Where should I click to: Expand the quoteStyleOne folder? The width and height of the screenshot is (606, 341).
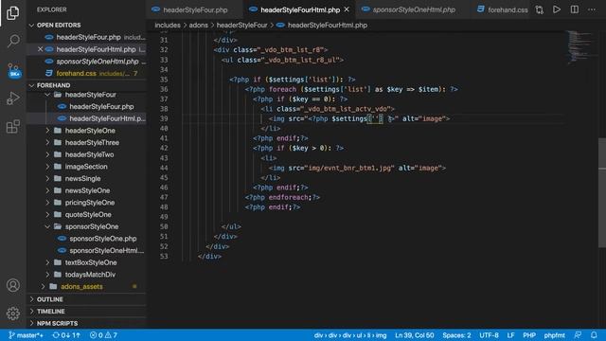[x=87, y=215]
